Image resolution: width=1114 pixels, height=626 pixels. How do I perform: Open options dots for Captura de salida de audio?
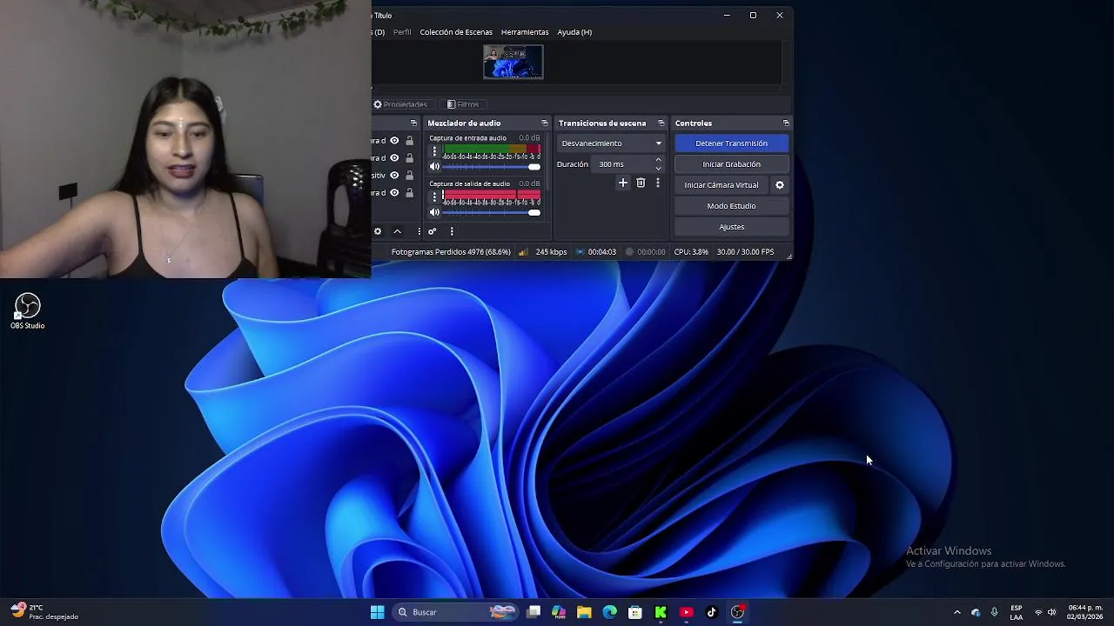coord(434,197)
